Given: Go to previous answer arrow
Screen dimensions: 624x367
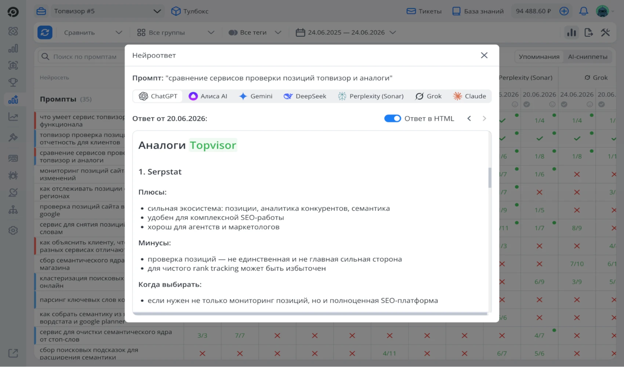Looking at the screenshot, I should click(x=469, y=118).
